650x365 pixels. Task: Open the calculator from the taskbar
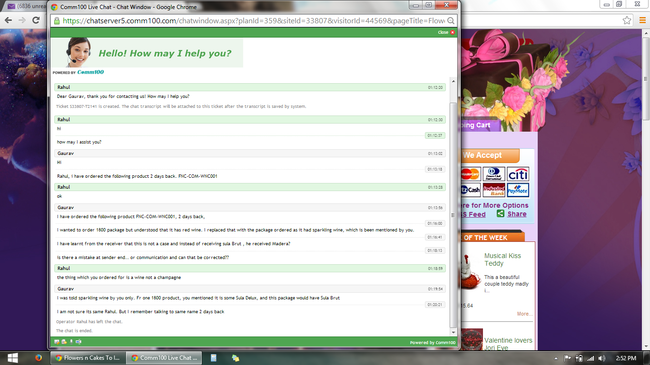[214, 358]
